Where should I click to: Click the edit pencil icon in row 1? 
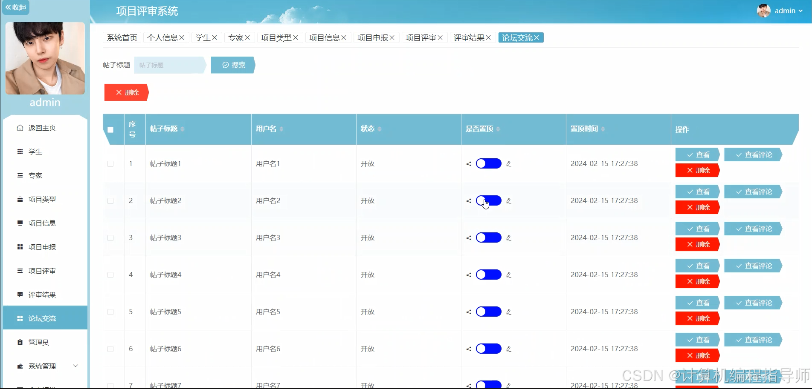click(x=509, y=164)
